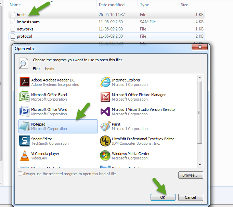Select the 'TechSmith Corporation' publisher text
This screenshot has width=233, height=207.
[x=50, y=143]
